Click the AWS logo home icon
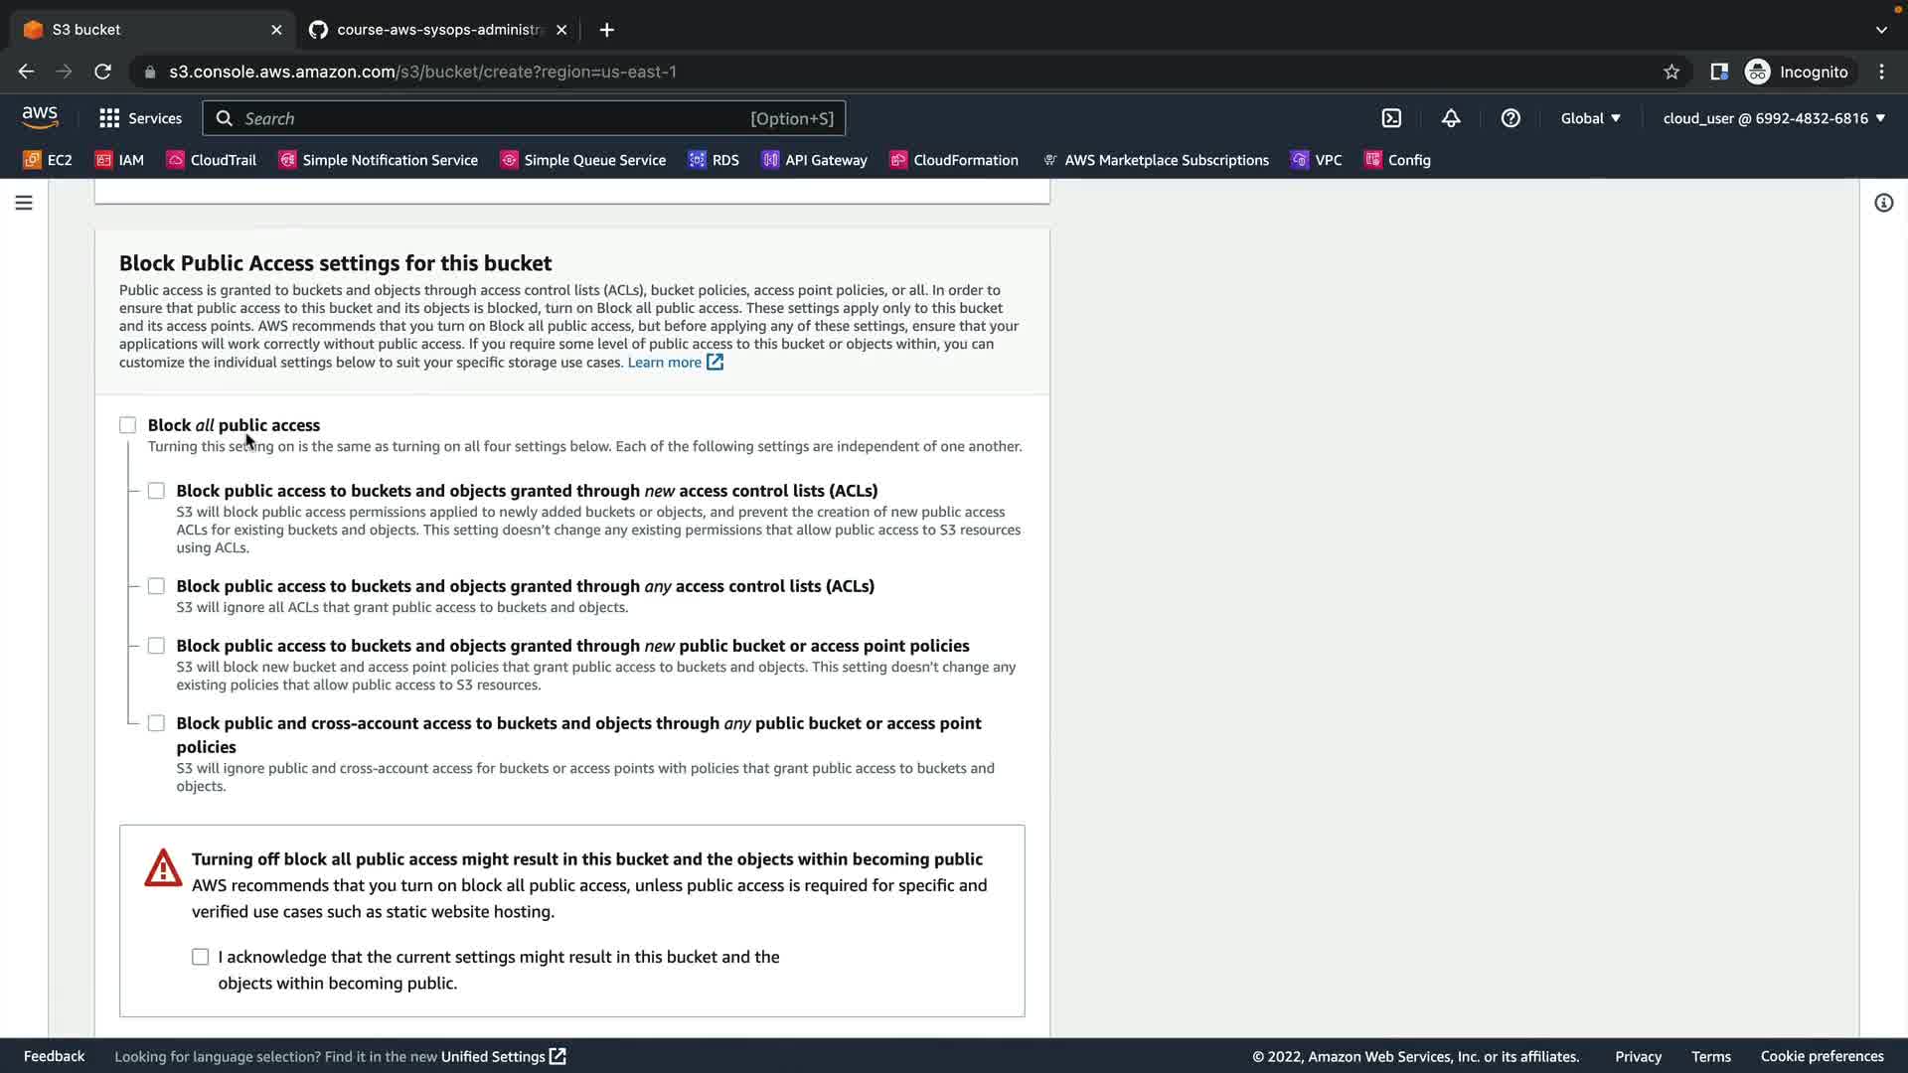Viewport: 1908px width, 1073px height. (40, 117)
